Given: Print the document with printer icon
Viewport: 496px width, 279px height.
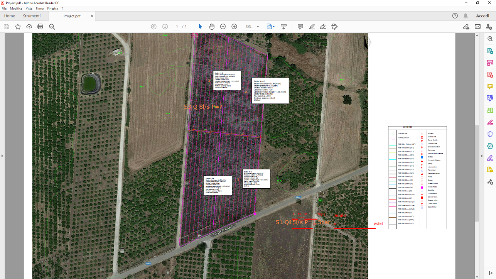Looking at the screenshot, I should pyautogui.click(x=40, y=27).
